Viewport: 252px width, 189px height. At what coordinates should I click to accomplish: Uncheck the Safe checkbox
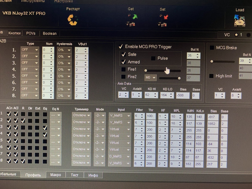123,54
